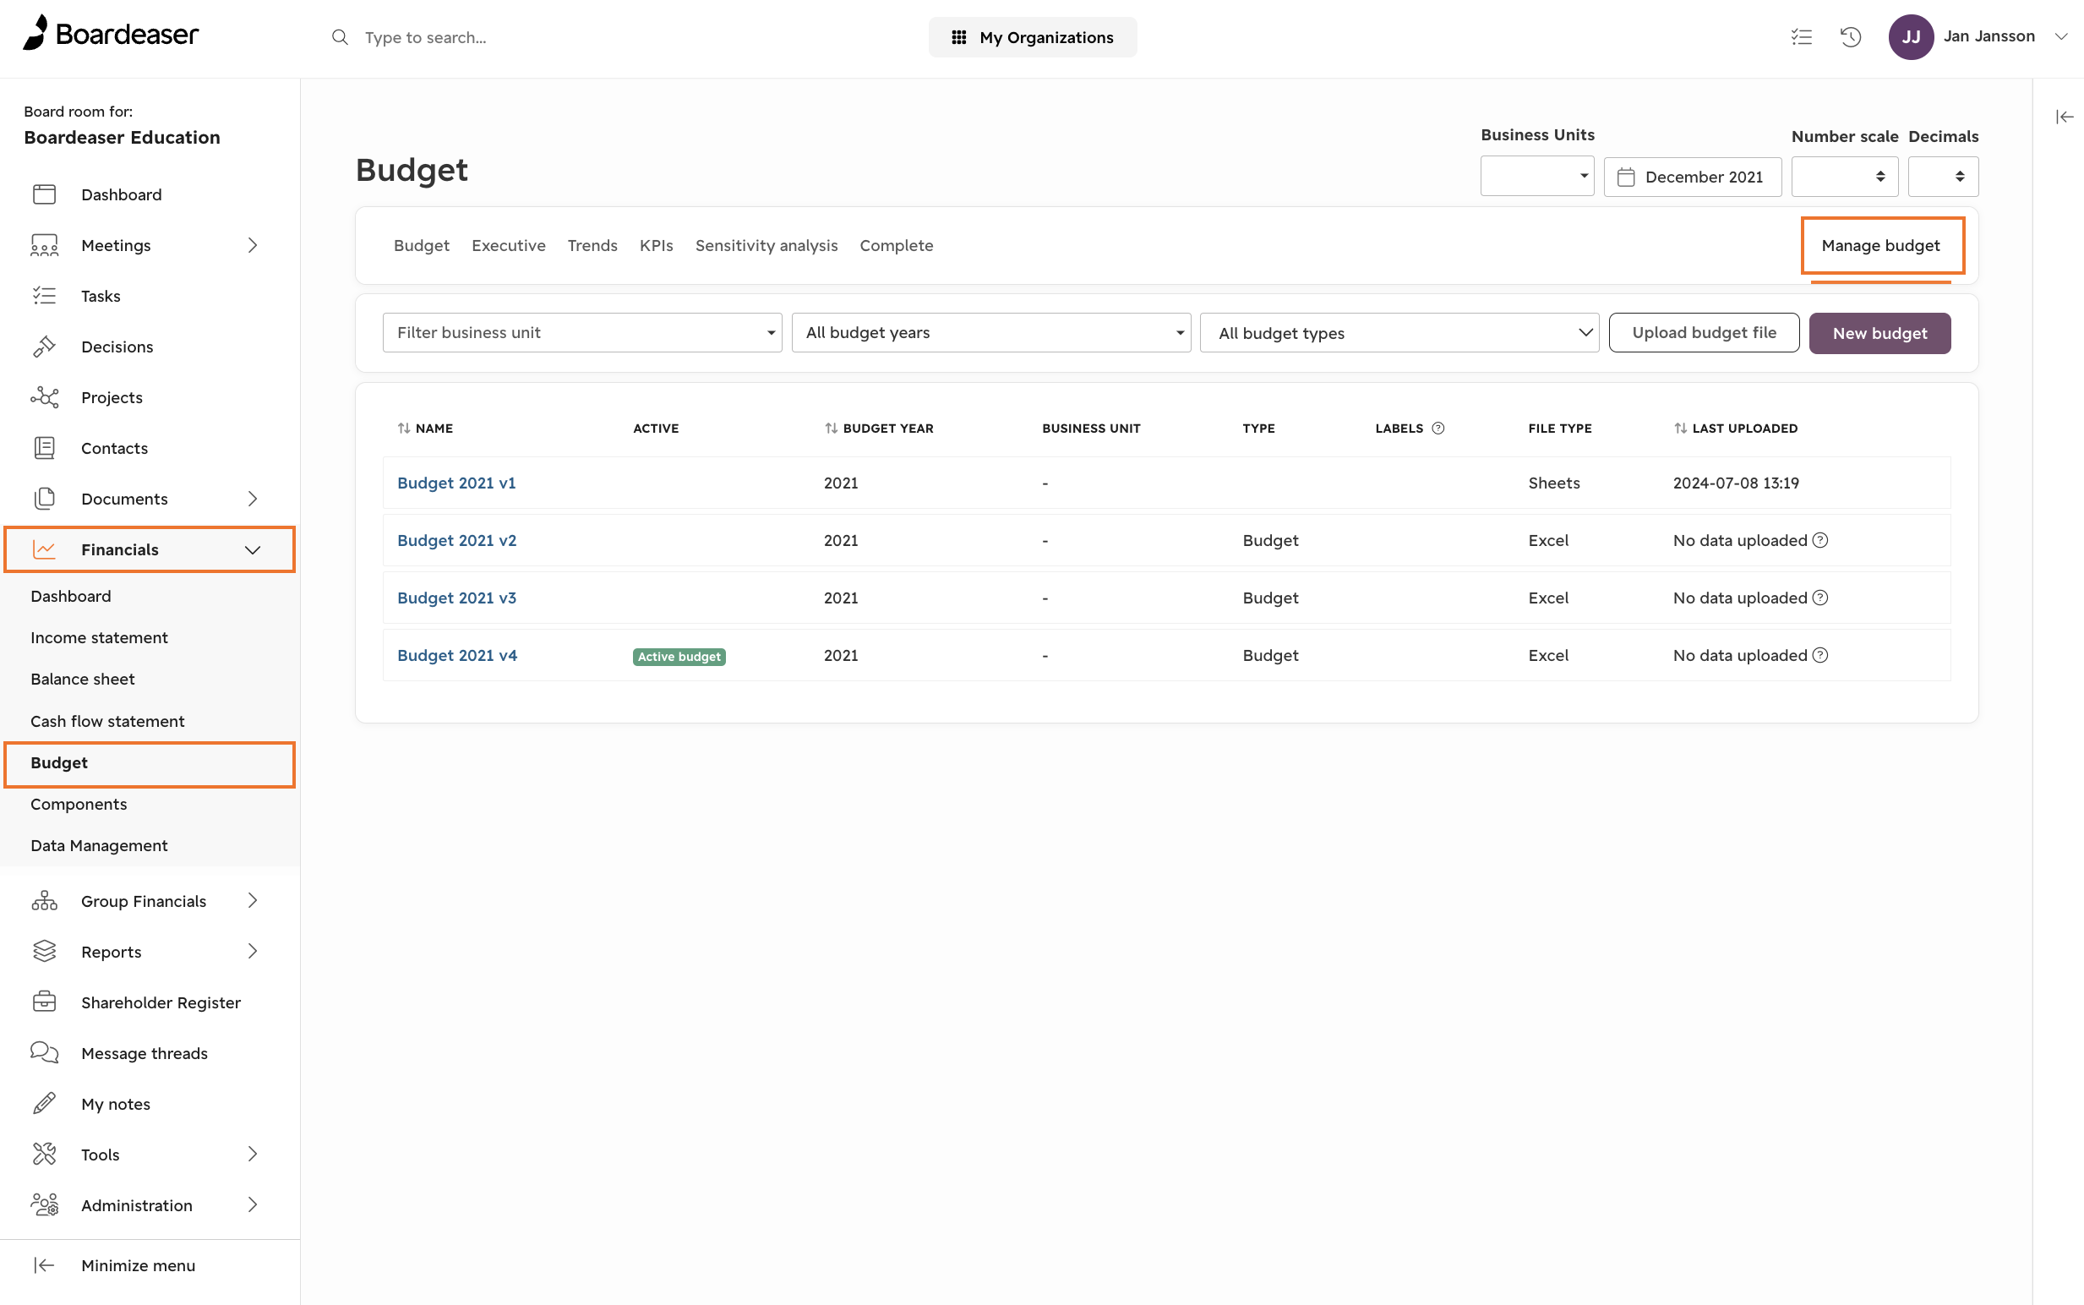Click the search magnifier icon
The image size is (2084, 1305).
click(340, 37)
